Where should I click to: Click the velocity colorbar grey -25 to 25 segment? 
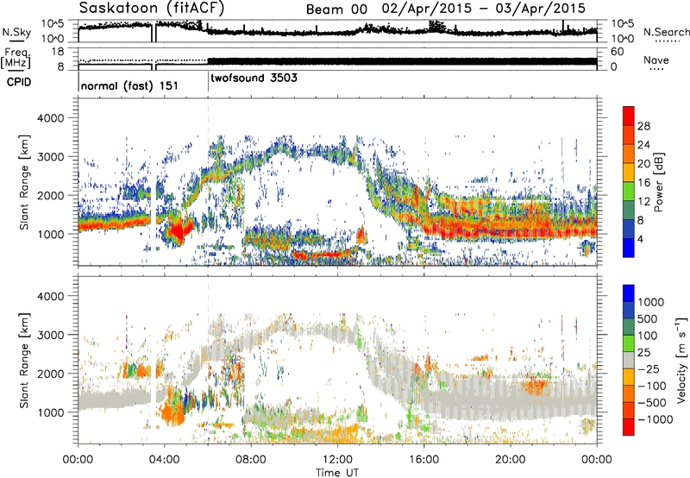click(629, 360)
